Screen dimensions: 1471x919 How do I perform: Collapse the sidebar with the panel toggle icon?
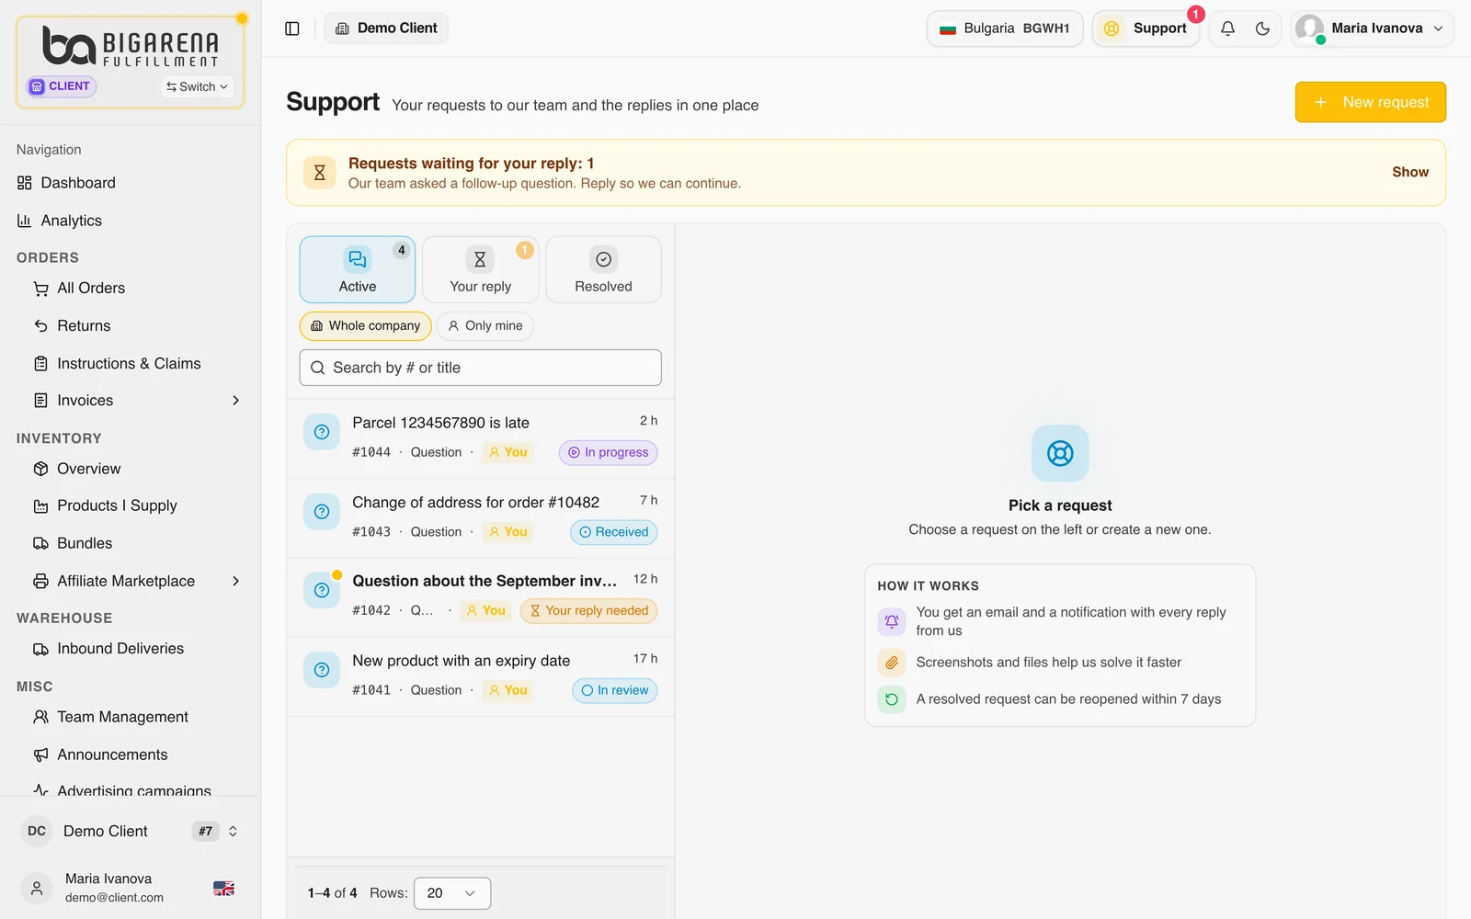point(292,28)
